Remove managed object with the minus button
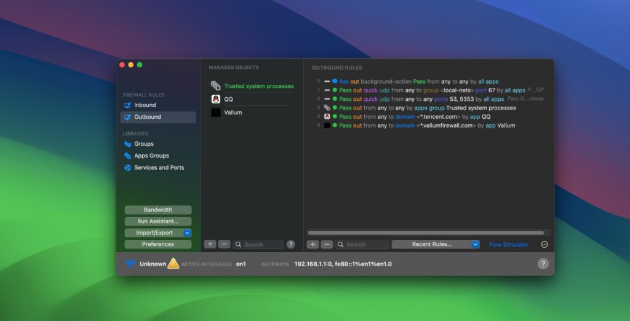This screenshot has width=630, height=321. (x=224, y=244)
